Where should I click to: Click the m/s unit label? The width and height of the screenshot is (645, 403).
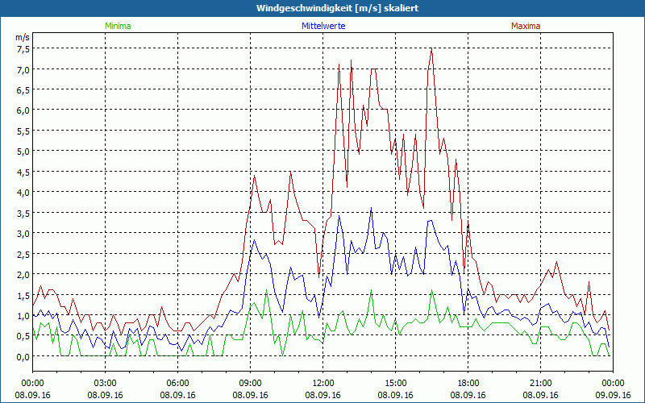(23, 37)
